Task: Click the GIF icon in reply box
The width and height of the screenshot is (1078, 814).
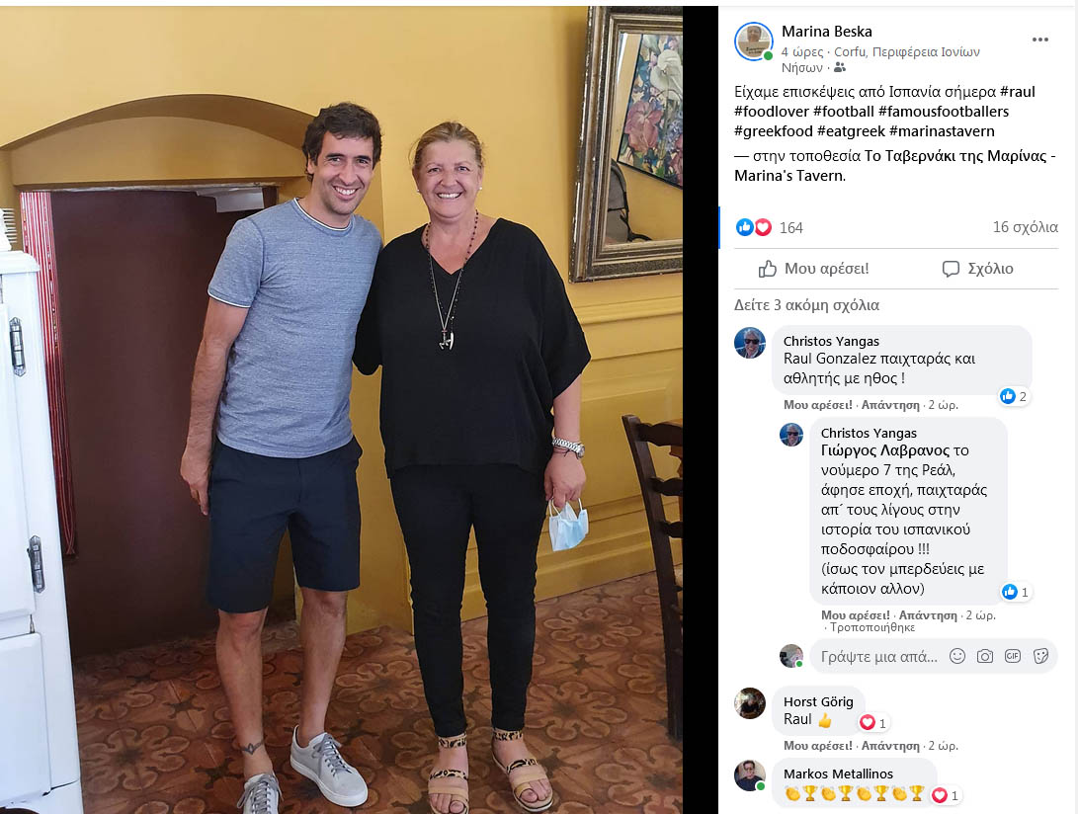Action: click(x=1013, y=656)
